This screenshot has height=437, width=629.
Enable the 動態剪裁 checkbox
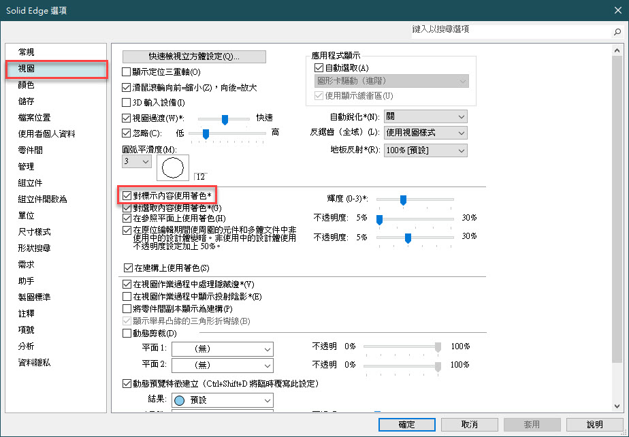tap(127, 334)
